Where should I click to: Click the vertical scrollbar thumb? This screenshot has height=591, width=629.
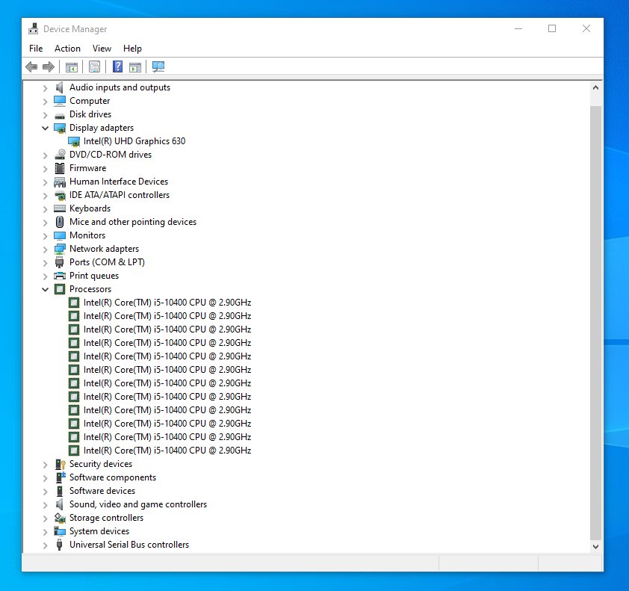[595, 323]
